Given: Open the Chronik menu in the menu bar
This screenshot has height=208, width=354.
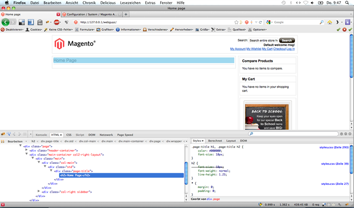Looking at the screenshot, I should tap(89, 3).
